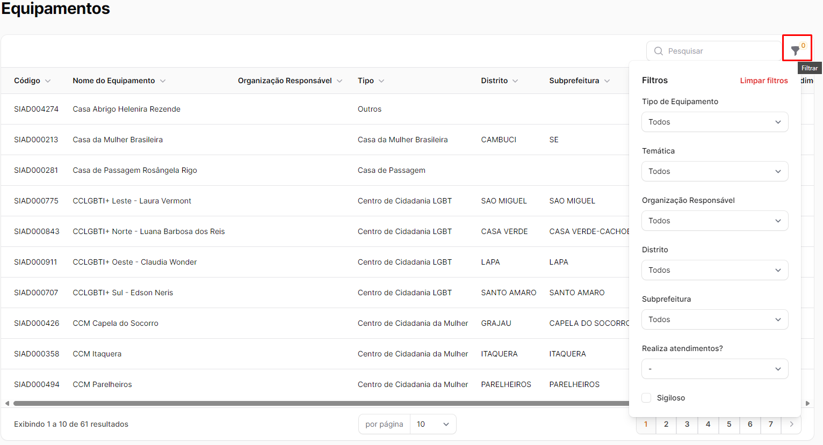This screenshot has height=445, width=823.
Task: Expand the Temática filter dropdown
Action: point(714,171)
